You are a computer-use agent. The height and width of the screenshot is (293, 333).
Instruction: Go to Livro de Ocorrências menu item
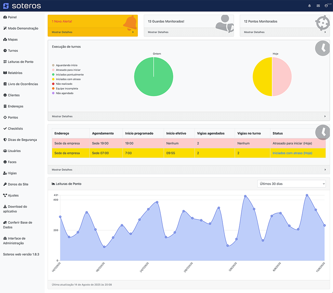(23, 84)
